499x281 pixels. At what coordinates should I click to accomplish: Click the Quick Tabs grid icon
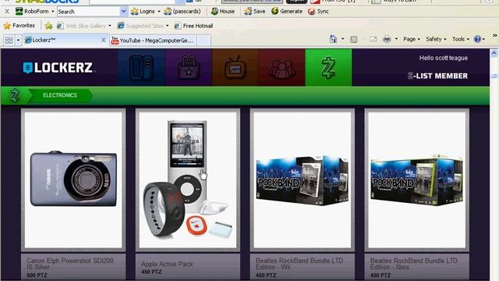coord(9,40)
